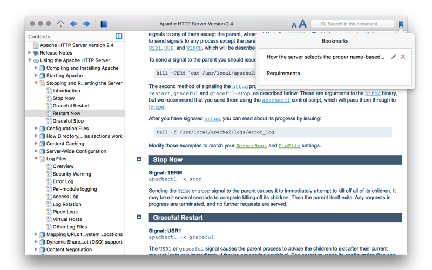Screen dimensions: 432x270
Task: Open Per-module logging in the tree
Action: coord(75,189)
